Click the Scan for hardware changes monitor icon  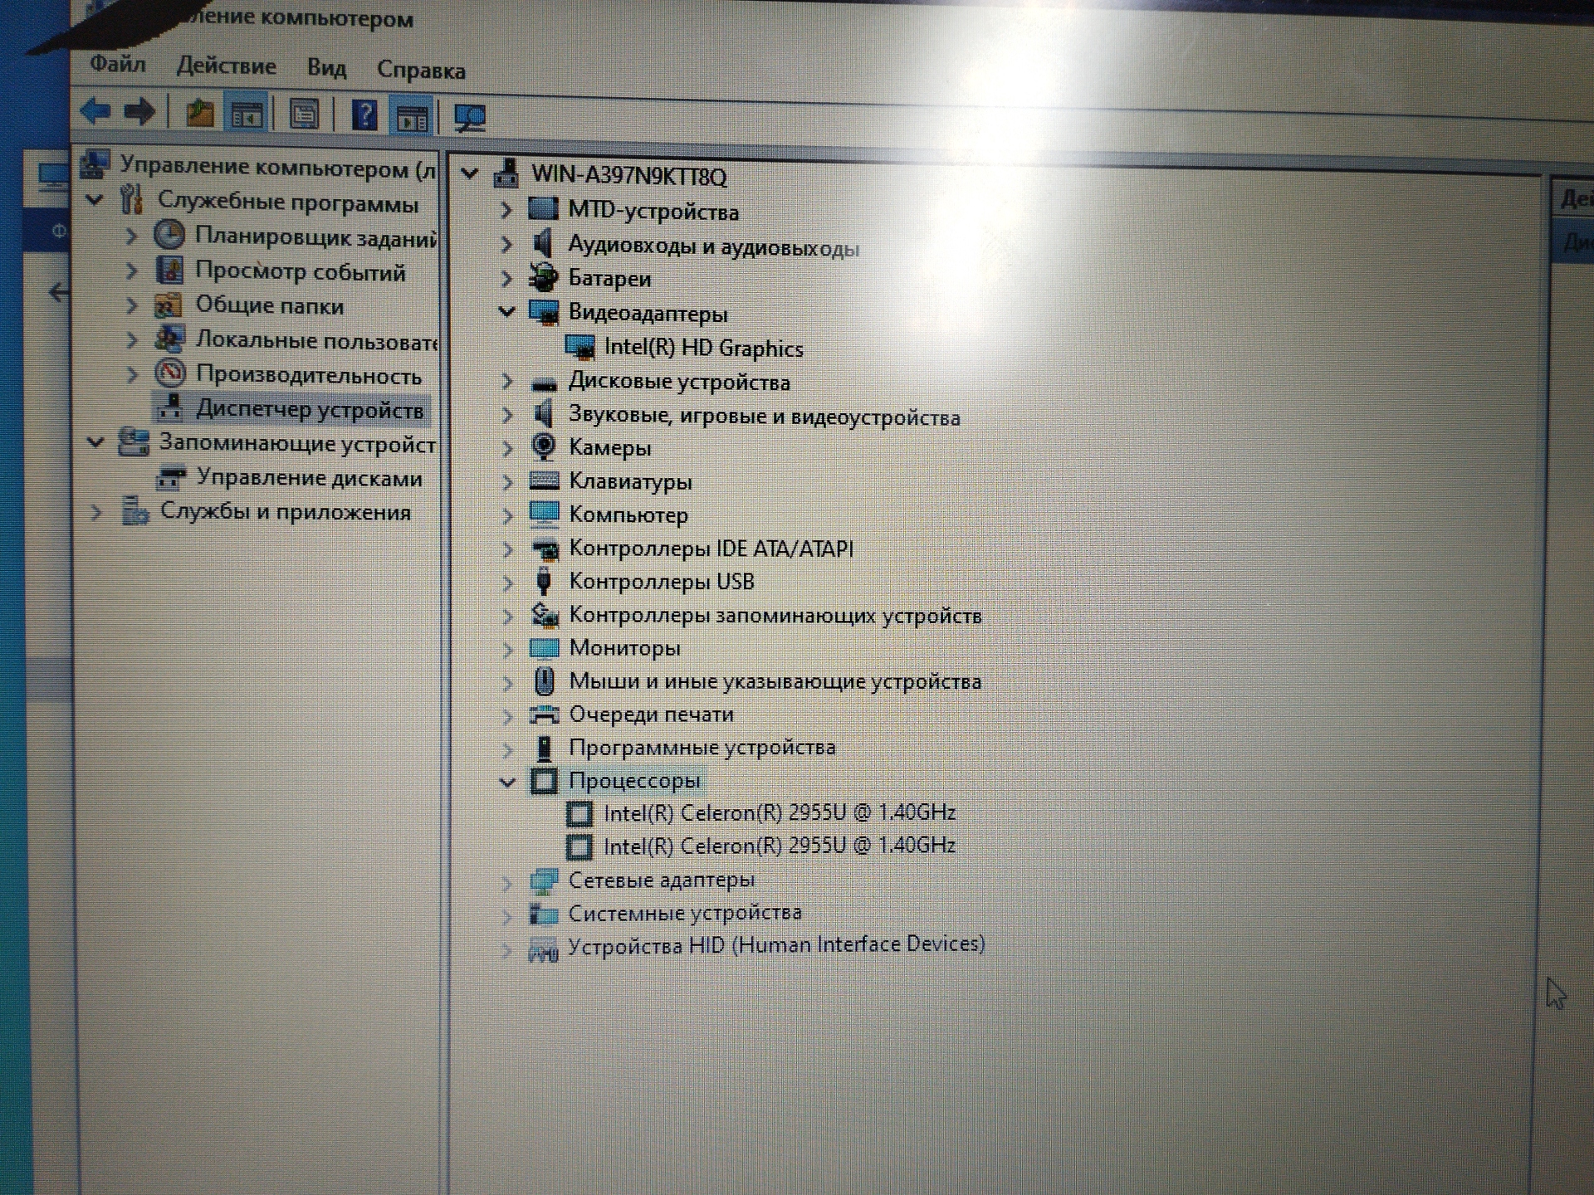click(471, 118)
